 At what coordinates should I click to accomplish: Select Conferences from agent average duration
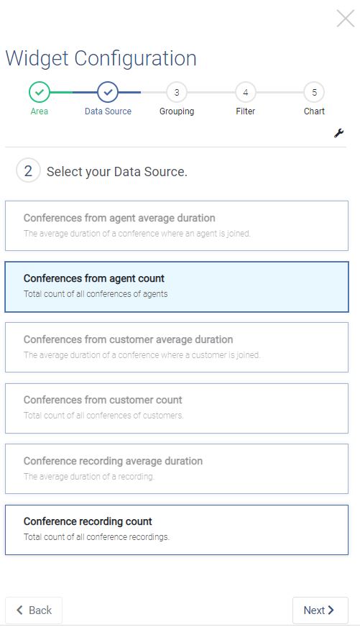[x=177, y=226]
